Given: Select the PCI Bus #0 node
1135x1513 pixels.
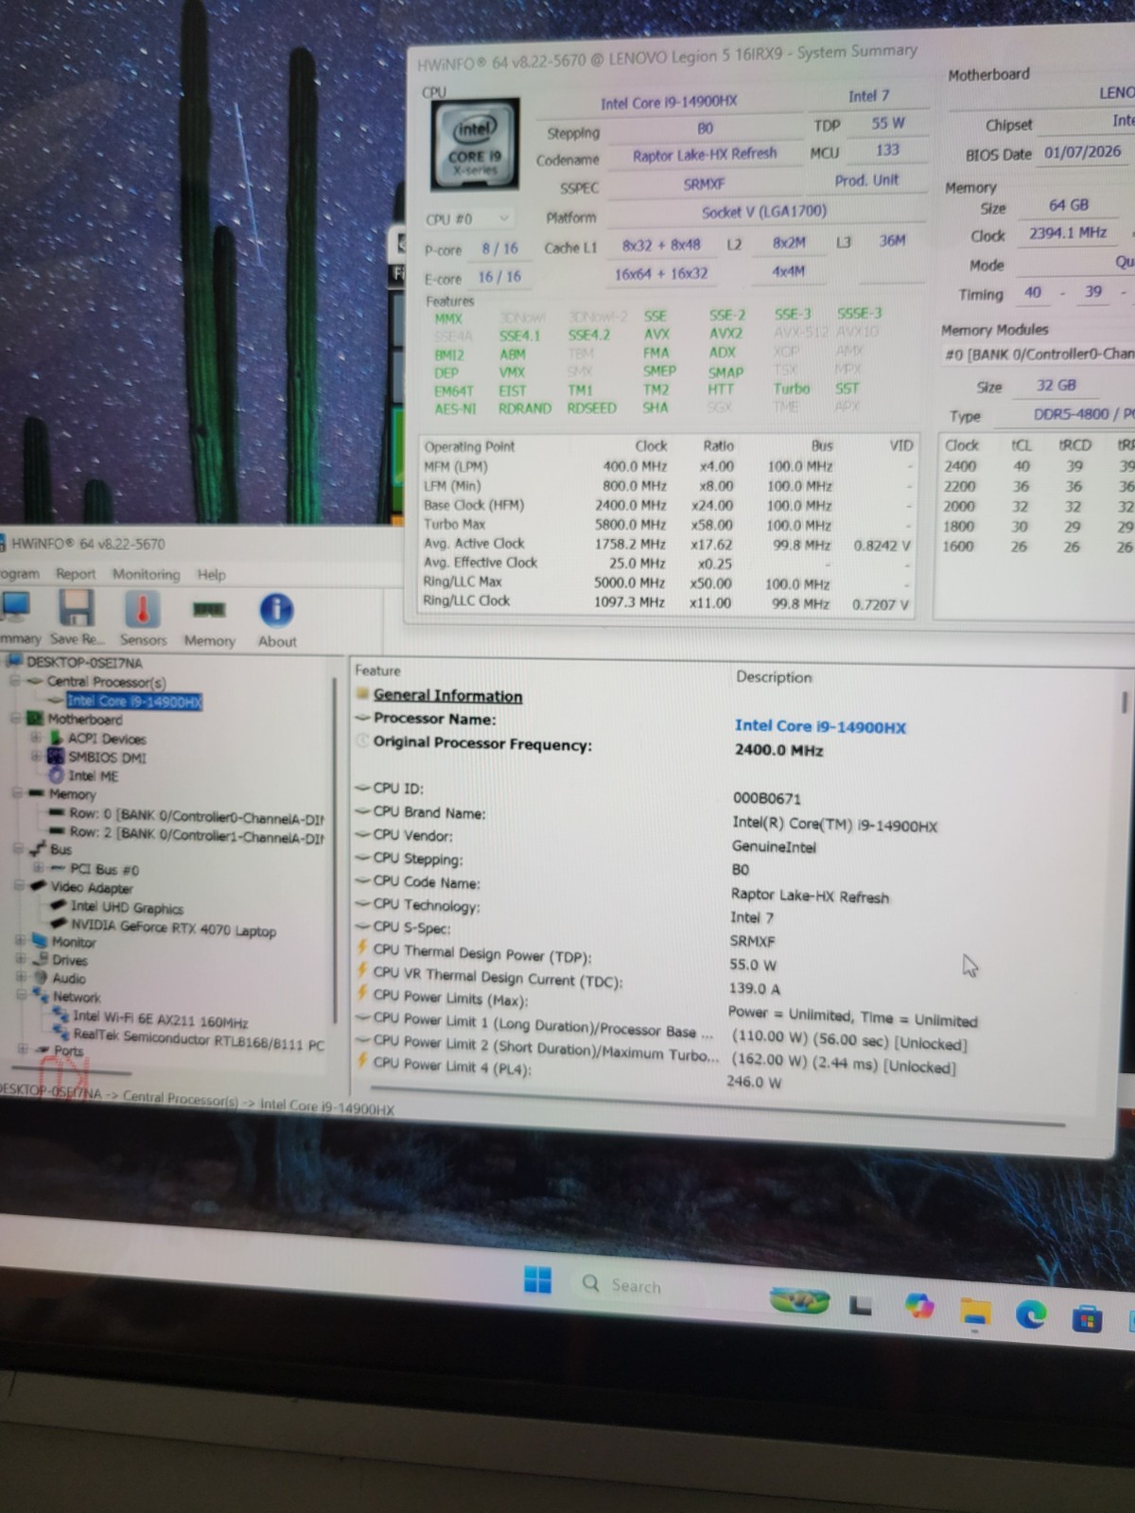Looking at the screenshot, I should click(103, 869).
